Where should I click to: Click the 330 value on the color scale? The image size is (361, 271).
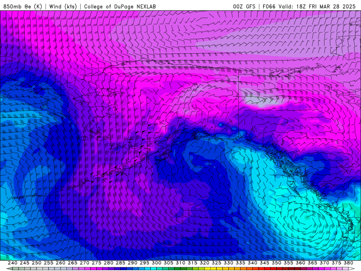[228, 263]
